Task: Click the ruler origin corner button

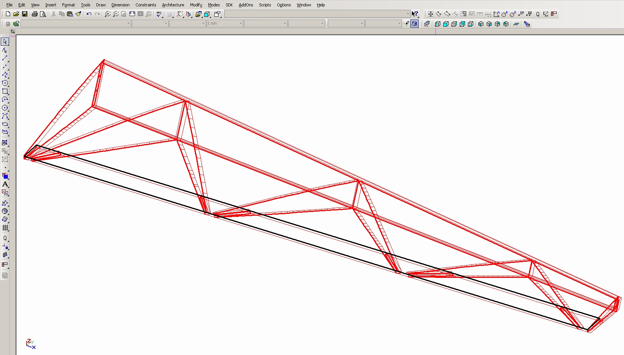Action: click(13, 32)
